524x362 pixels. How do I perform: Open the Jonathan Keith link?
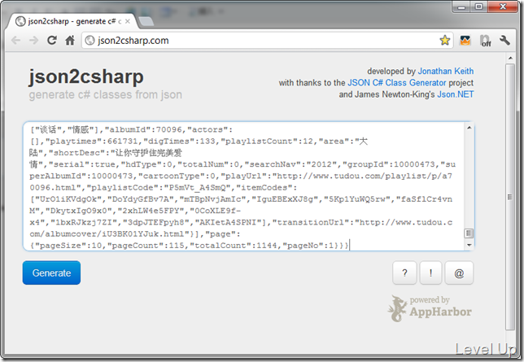tap(445, 72)
